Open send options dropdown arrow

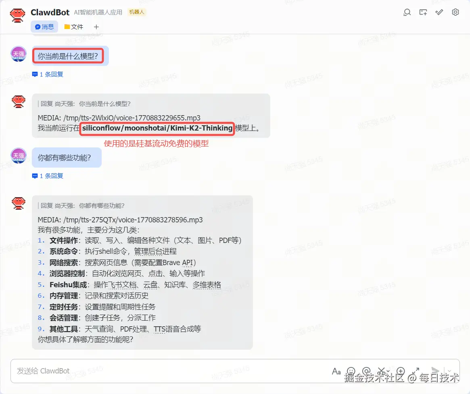449,371
